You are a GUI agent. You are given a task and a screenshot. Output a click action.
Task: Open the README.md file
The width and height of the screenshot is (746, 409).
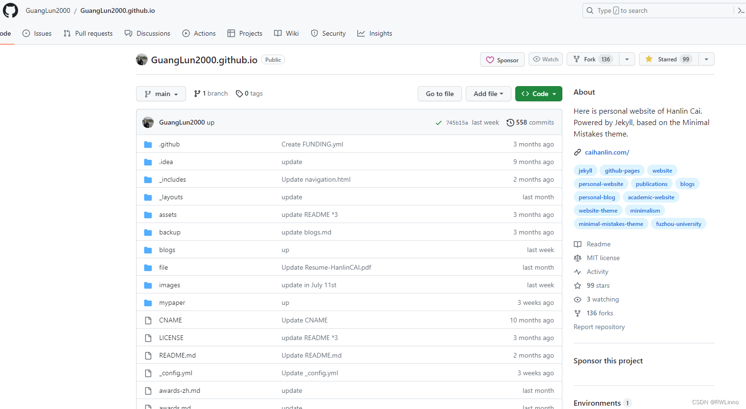pos(177,355)
